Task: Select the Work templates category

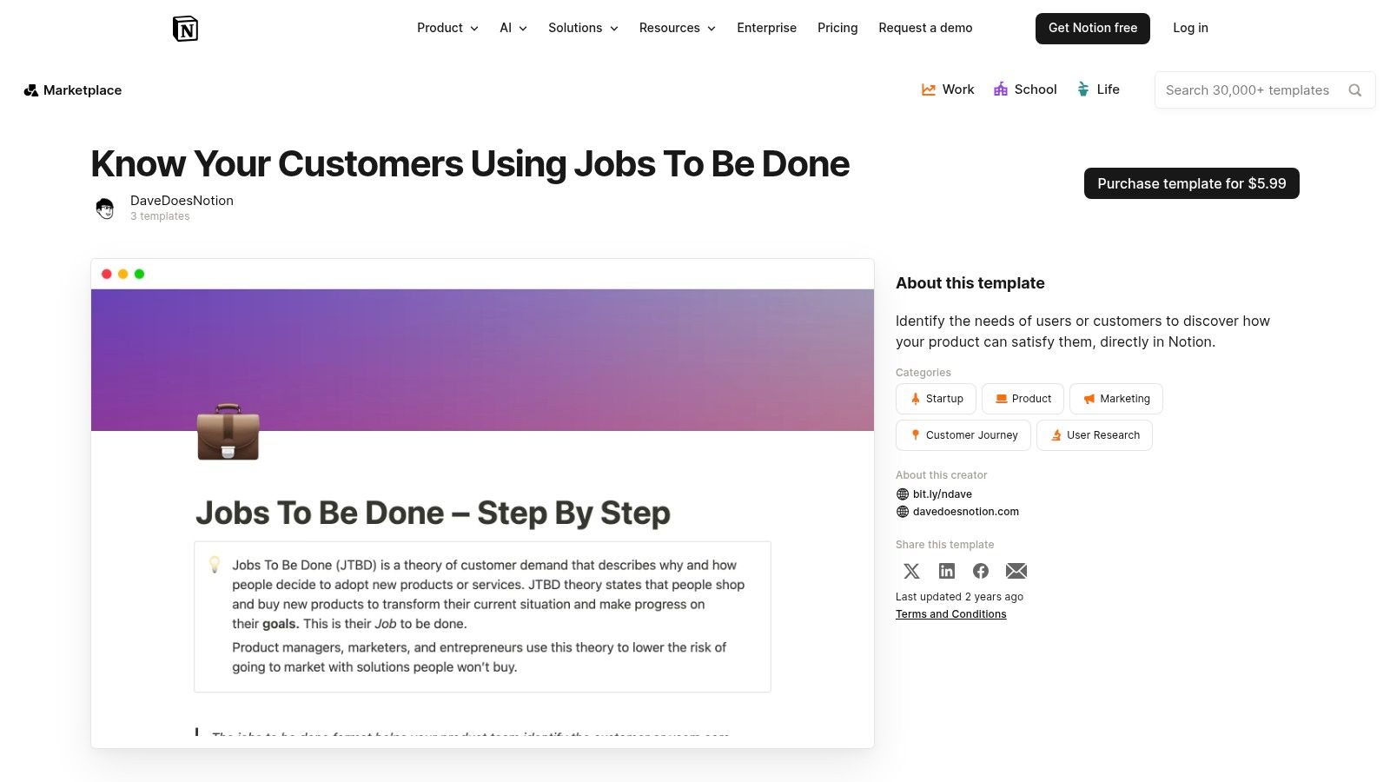Action: coord(948,89)
